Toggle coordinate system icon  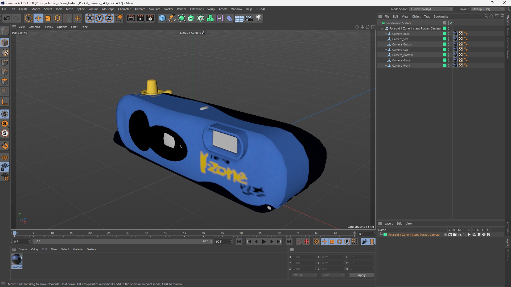119,18
